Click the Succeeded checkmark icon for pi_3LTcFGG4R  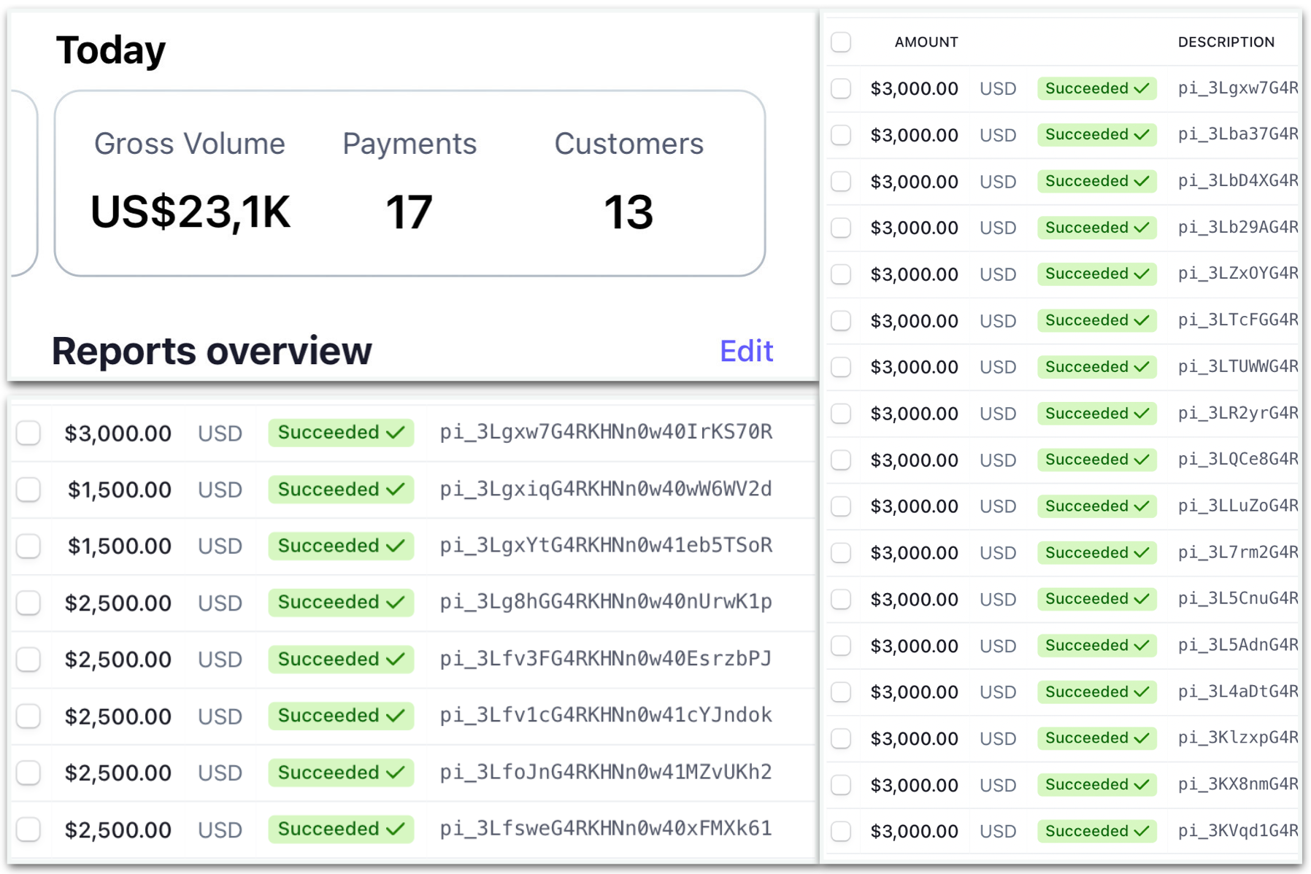point(1142,321)
